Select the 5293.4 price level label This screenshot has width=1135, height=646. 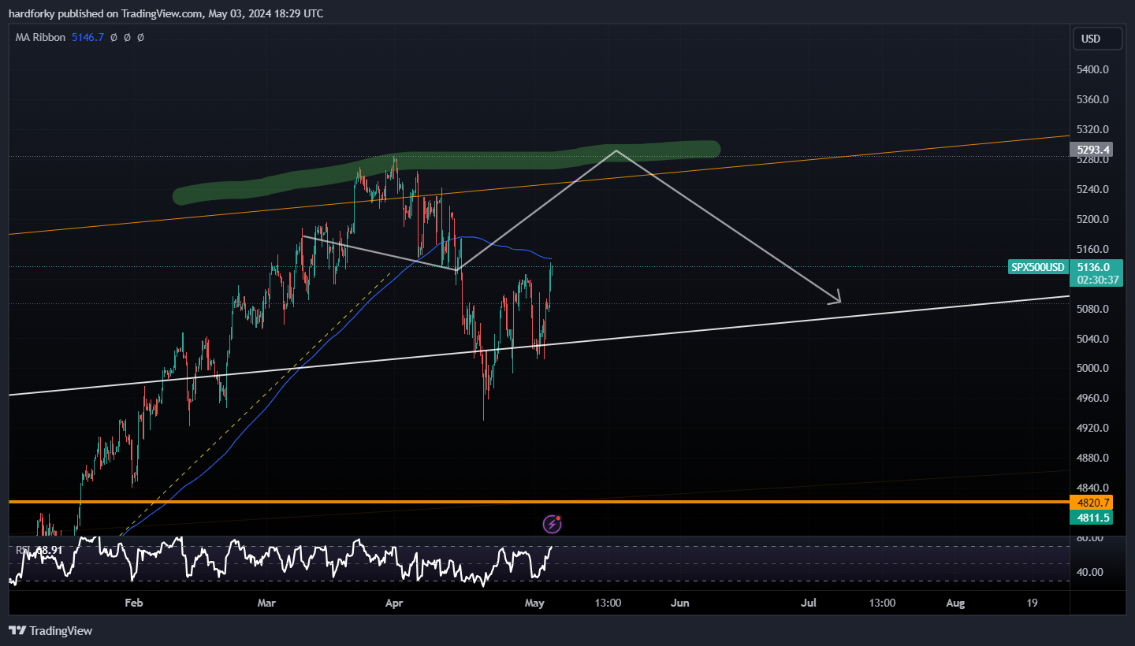pos(1091,149)
